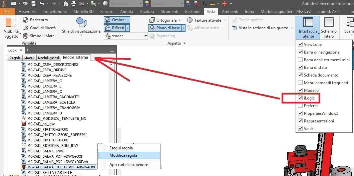Close the iLogic panel tab

pyautogui.click(x=21, y=50)
